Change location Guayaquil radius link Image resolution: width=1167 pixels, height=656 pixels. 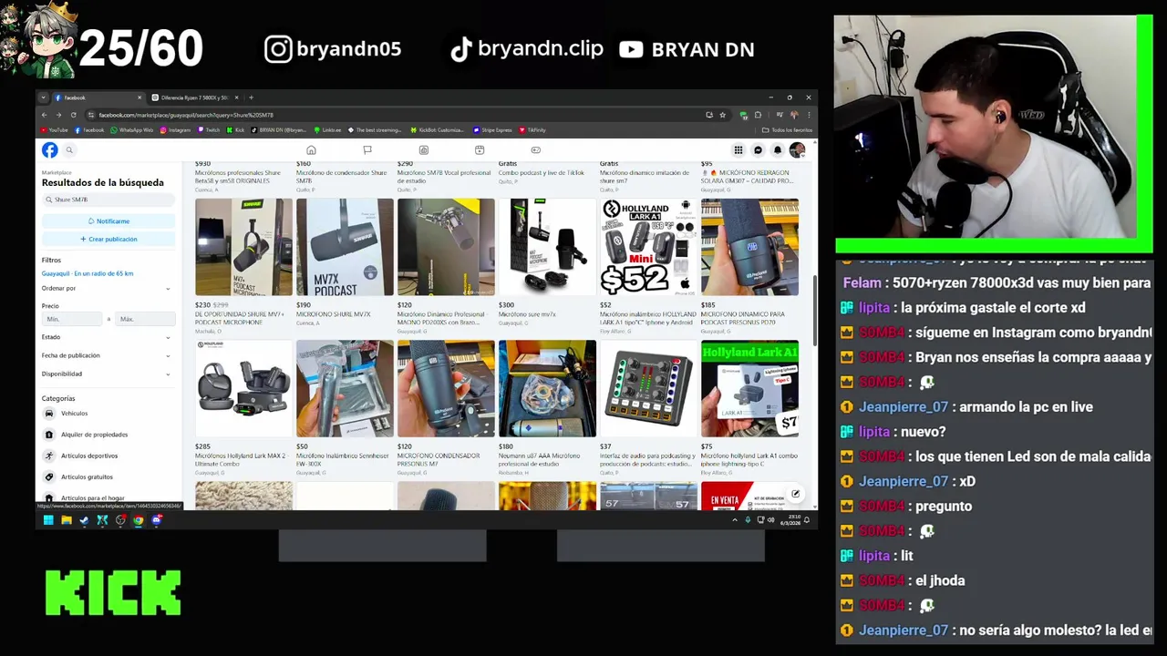pos(88,273)
